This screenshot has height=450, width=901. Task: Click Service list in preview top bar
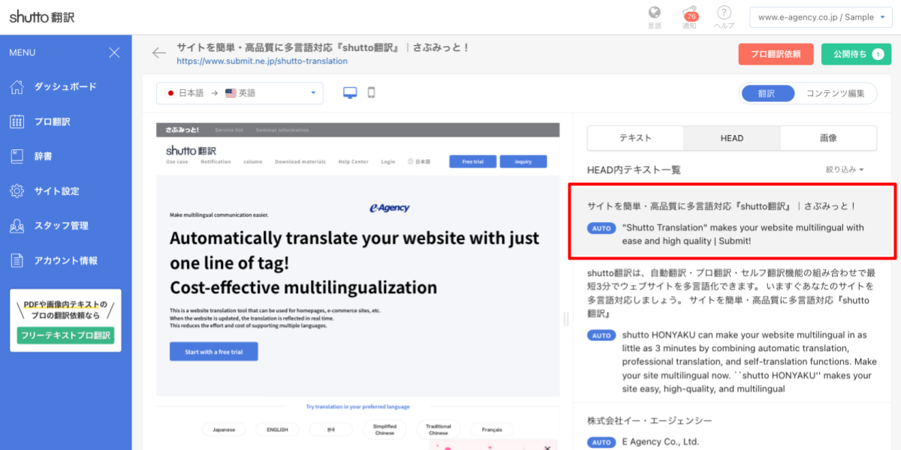(x=229, y=130)
